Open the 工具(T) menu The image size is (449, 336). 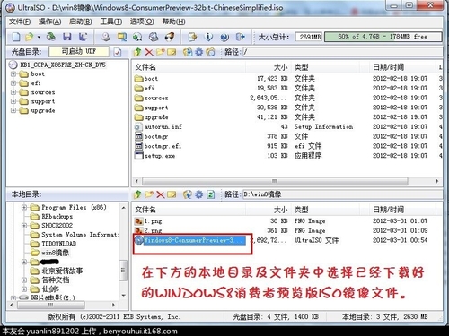[x=110, y=22]
